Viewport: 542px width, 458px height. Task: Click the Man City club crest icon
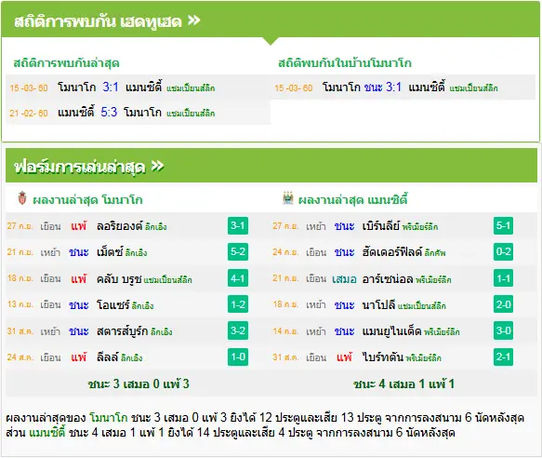tap(288, 198)
